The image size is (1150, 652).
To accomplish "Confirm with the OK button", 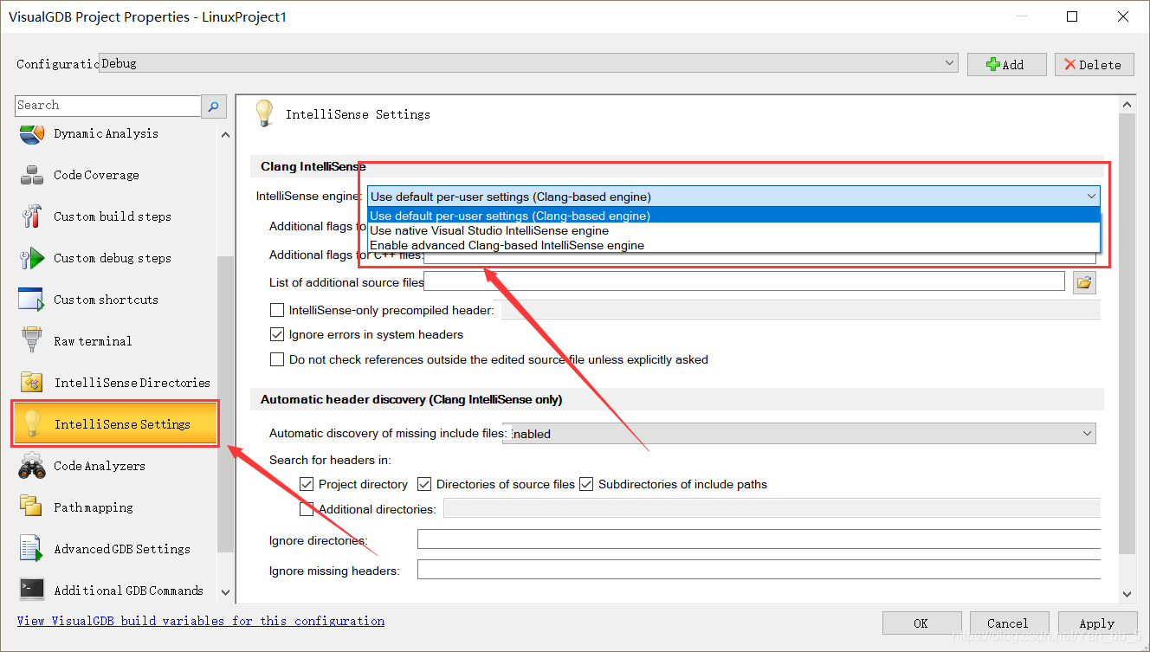I will pyautogui.click(x=921, y=623).
